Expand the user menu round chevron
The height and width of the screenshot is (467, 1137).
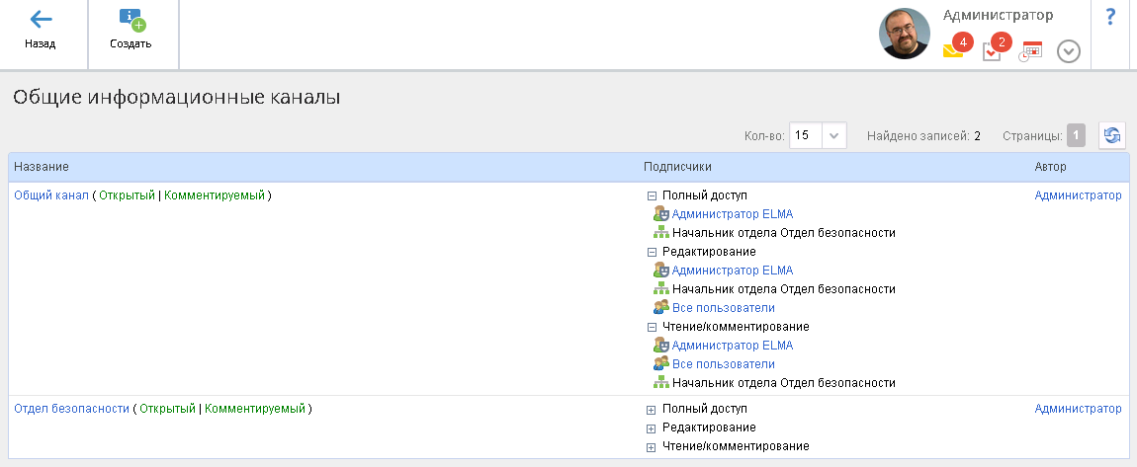pyautogui.click(x=1068, y=51)
